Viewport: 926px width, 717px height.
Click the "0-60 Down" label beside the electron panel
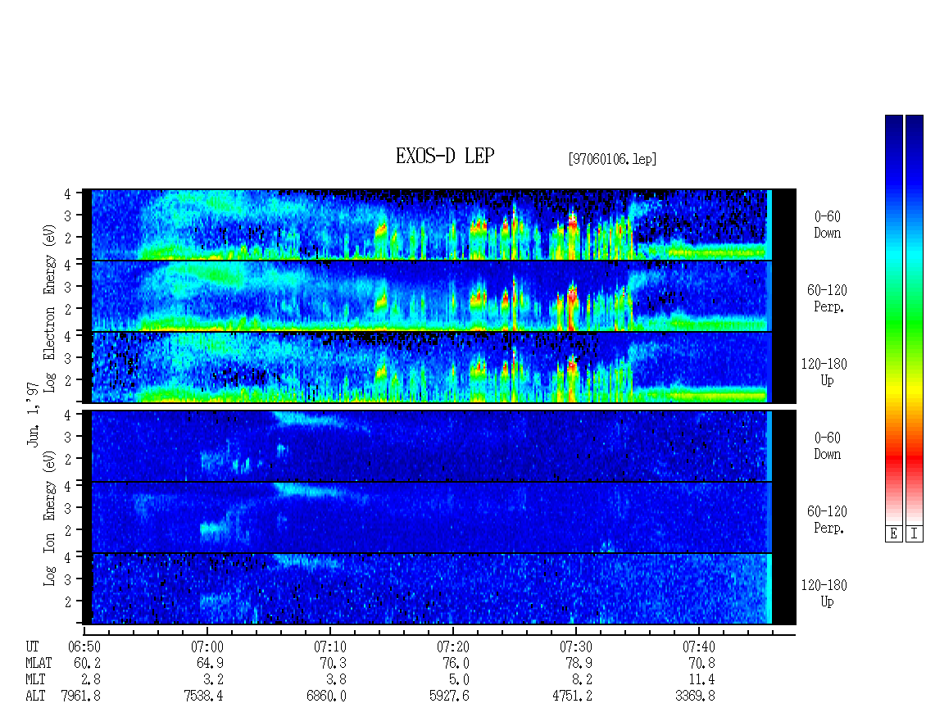coord(828,225)
